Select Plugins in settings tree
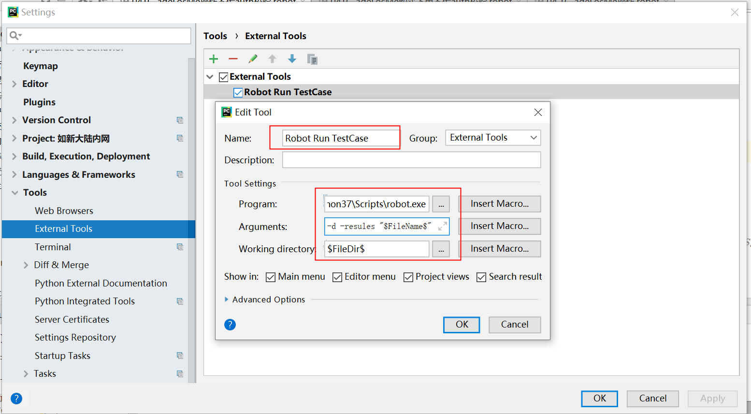The height and width of the screenshot is (414, 751). point(40,102)
